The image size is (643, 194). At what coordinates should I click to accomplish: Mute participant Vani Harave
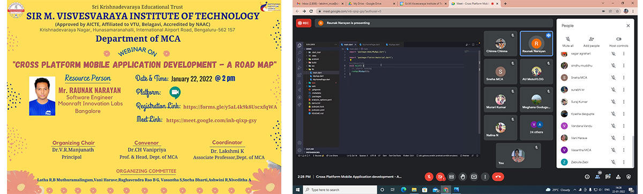point(614,137)
